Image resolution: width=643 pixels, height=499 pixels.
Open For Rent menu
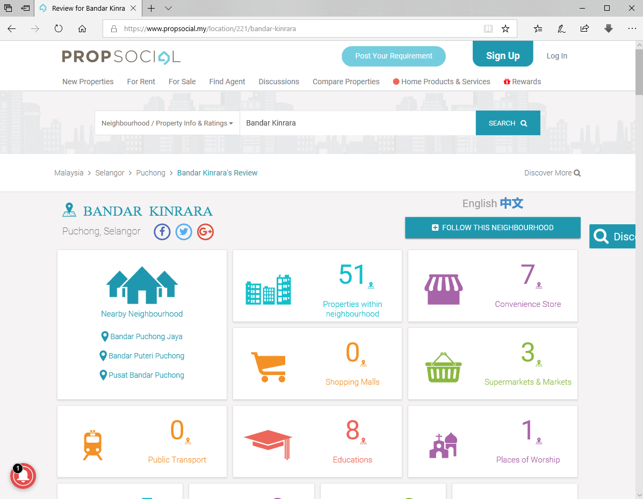tap(141, 82)
